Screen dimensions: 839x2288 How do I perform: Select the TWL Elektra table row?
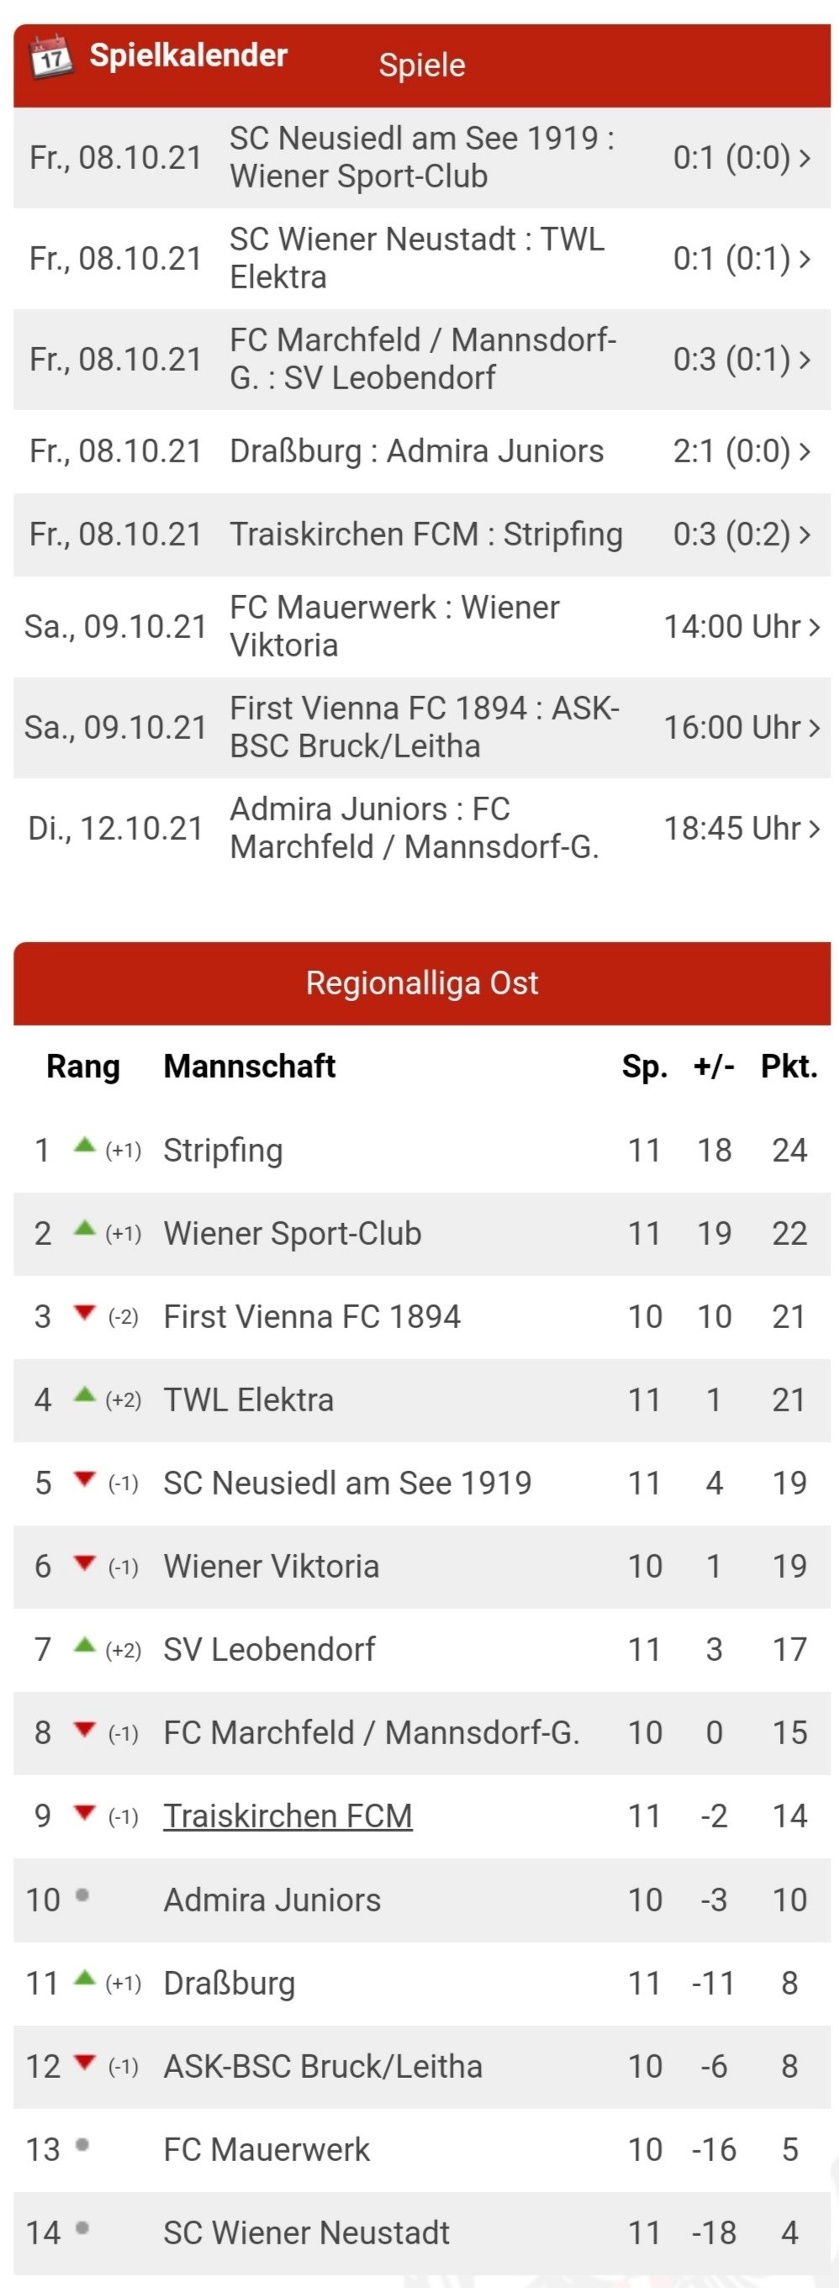(422, 1400)
